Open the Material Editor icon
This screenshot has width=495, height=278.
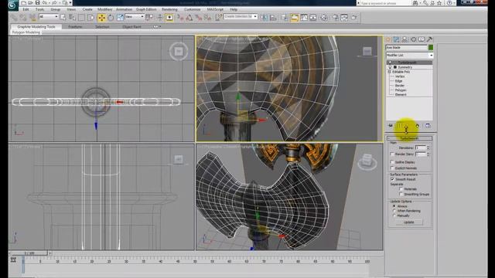click(x=324, y=18)
